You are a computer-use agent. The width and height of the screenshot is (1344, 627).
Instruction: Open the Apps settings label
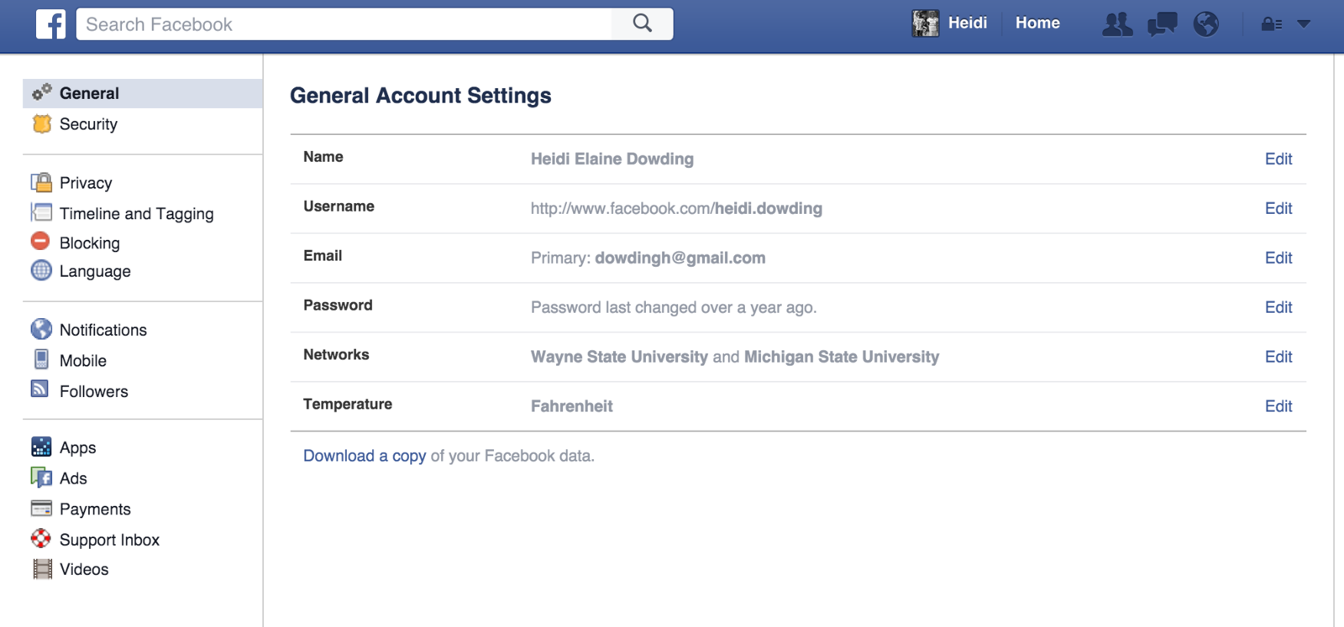click(x=78, y=448)
